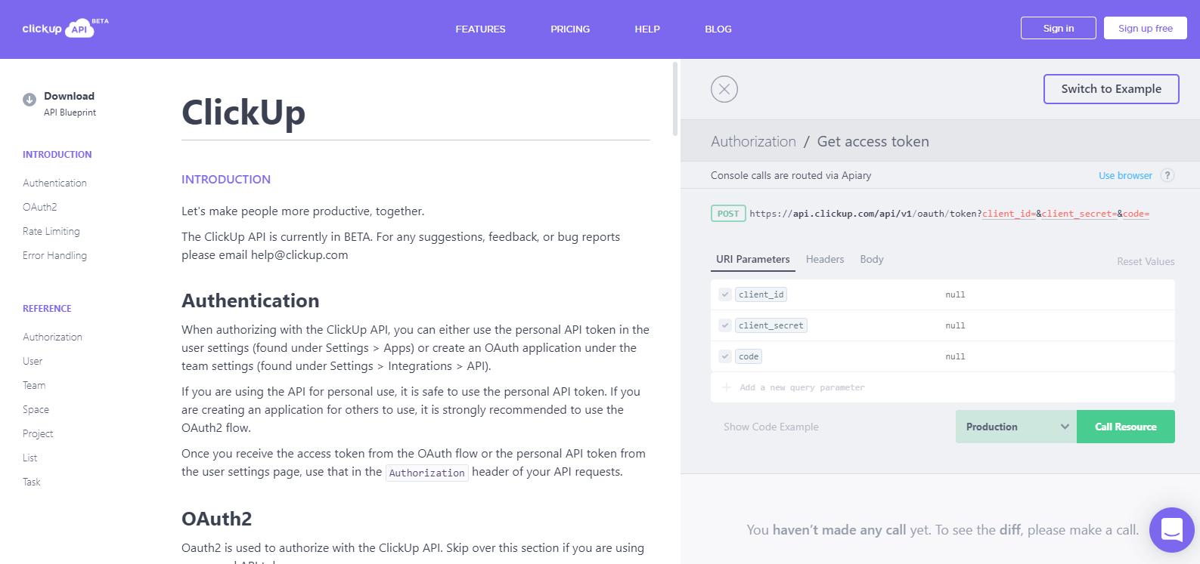Image resolution: width=1200 pixels, height=564 pixels.
Task: Dismiss the console via the X icon
Action: [724, 89]
